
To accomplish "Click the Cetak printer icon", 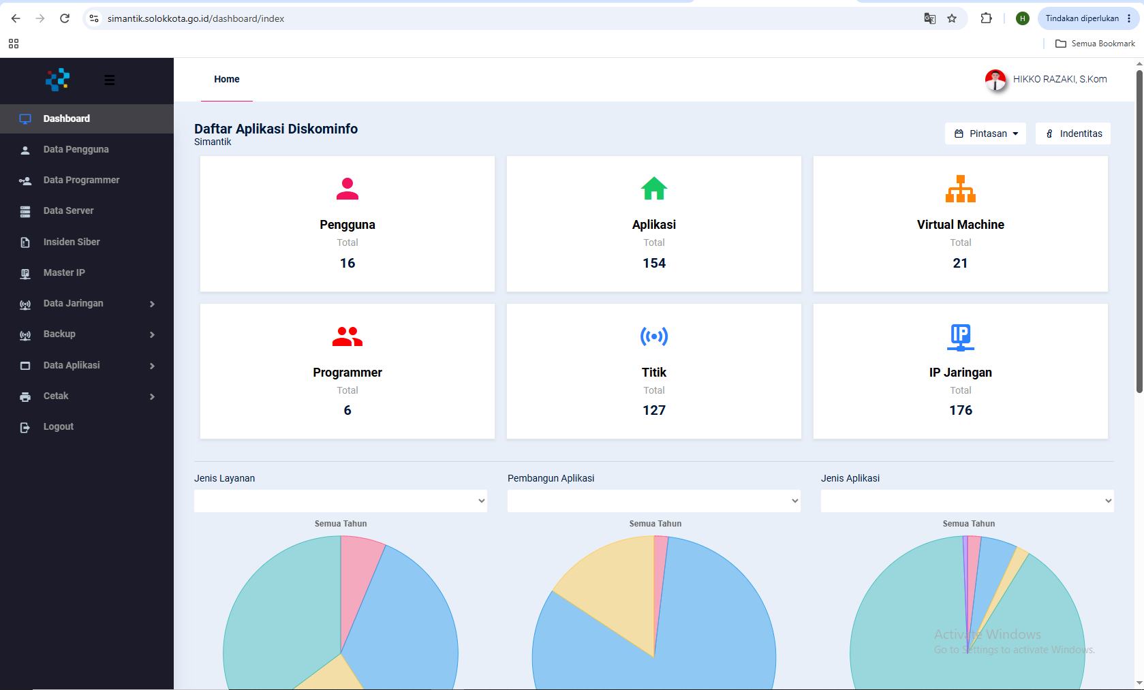I will click(x=25, y=396).
